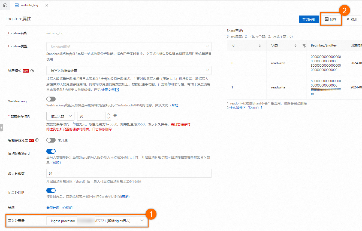362x231 pixels.
Task: Open the 限定天数 retention type dropdown
Action: click(x=60, y=116)
